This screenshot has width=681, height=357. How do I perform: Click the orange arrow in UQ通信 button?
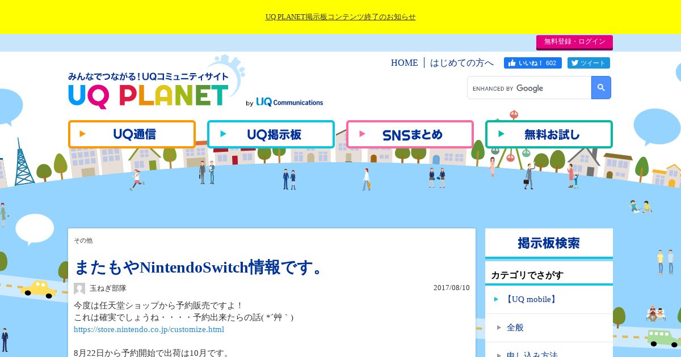[83, 134]
